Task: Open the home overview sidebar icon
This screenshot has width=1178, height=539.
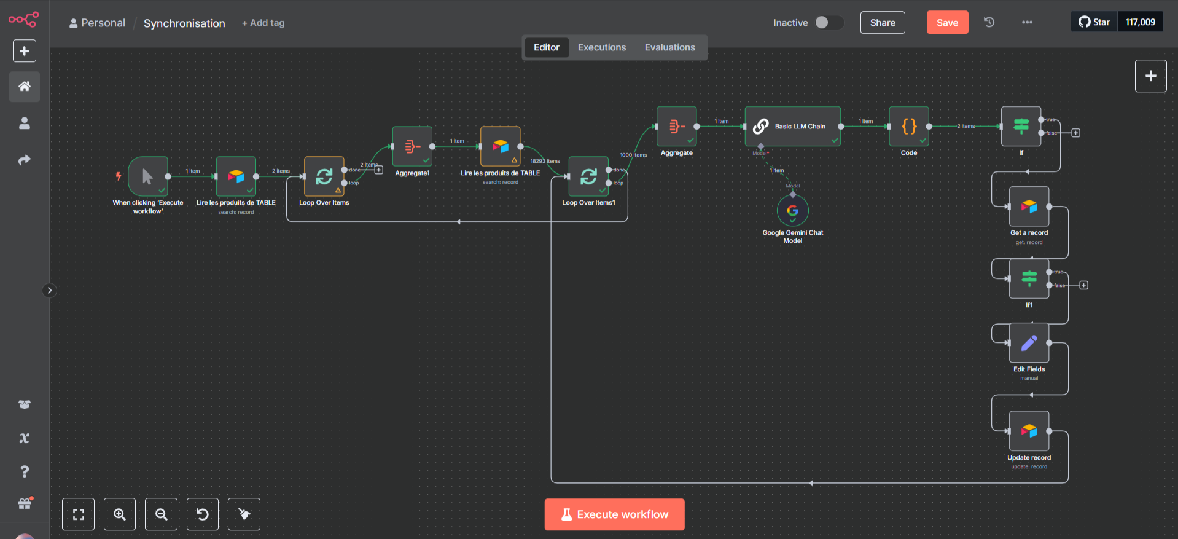Action: pos(25,86)
